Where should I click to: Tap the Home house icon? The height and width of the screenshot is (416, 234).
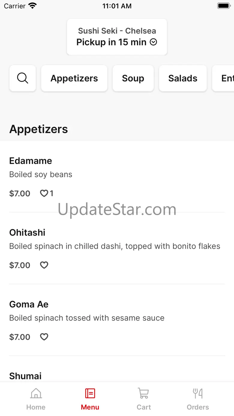[x=36, y=393]
